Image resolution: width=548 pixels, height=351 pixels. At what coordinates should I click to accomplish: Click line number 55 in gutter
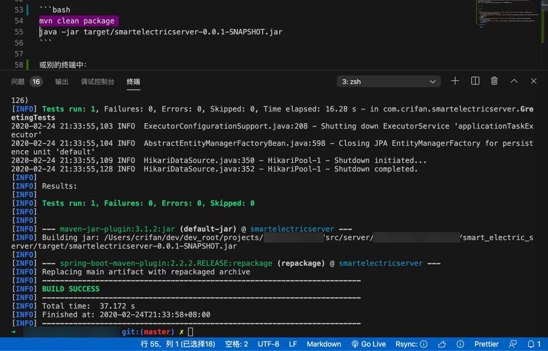click(19, 32)
